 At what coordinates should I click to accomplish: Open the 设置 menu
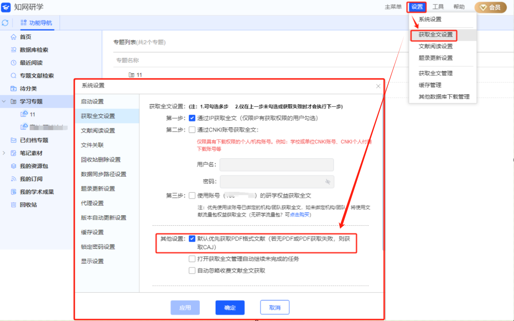(417, 7)
